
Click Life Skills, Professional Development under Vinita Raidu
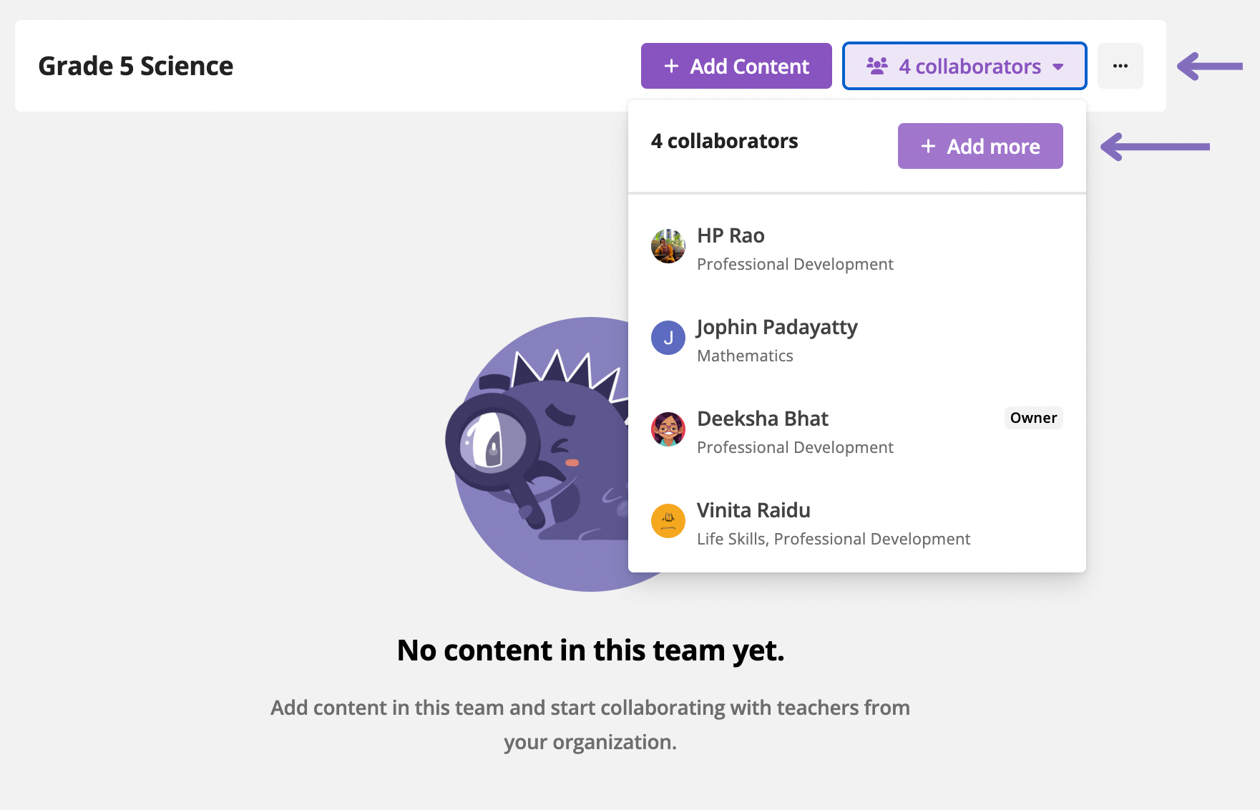[x=834, y=539]
